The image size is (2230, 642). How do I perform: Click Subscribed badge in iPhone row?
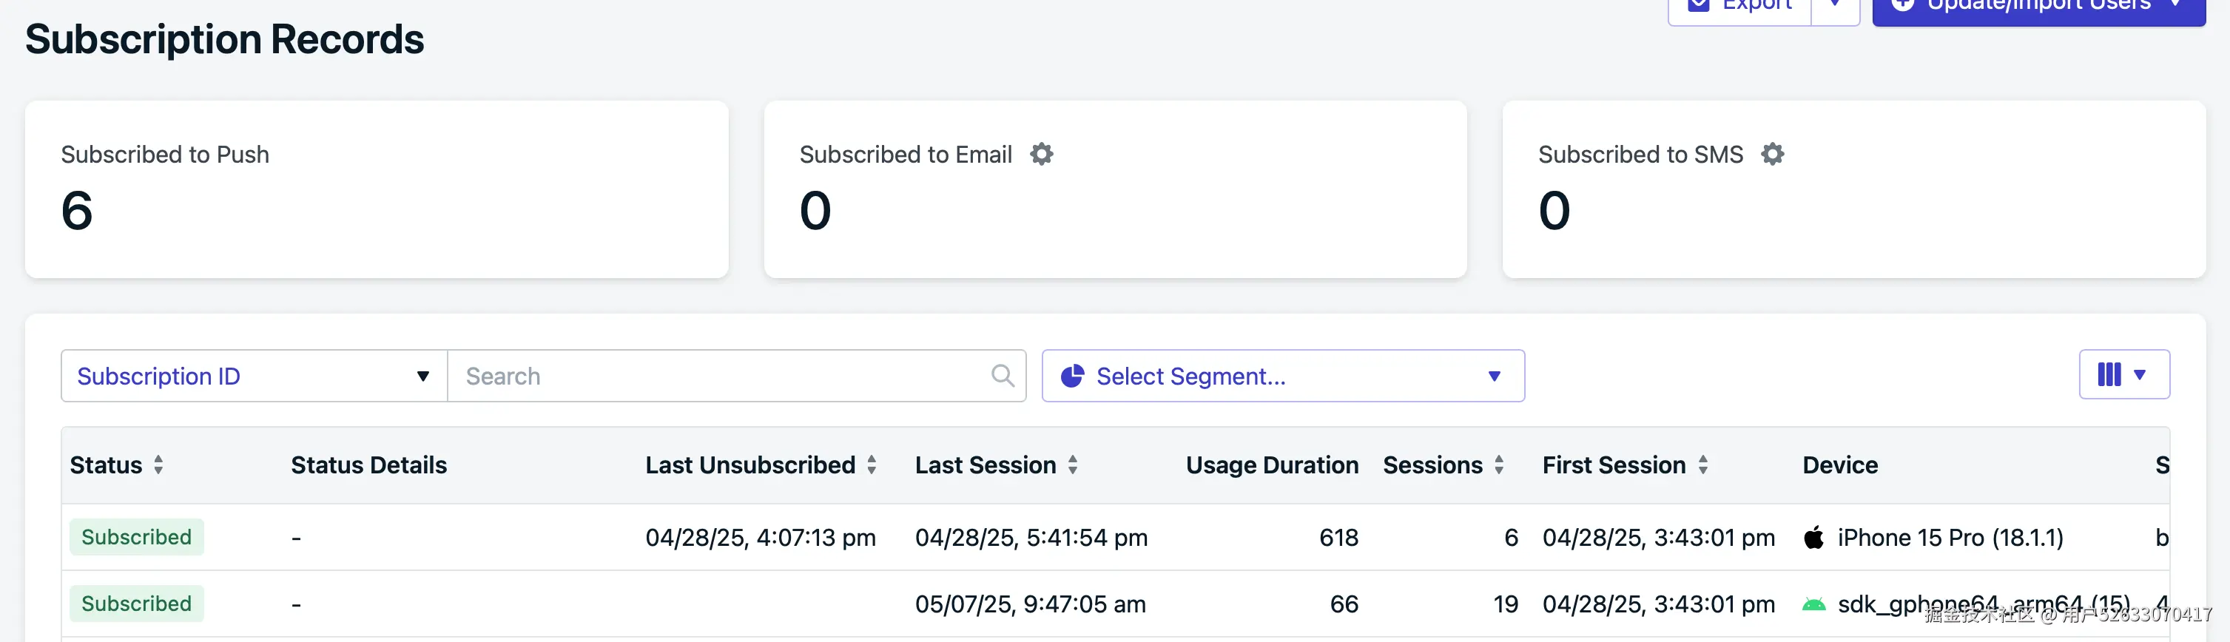136,537
